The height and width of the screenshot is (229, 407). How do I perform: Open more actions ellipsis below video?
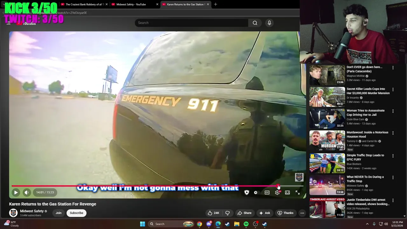[302, 213]
